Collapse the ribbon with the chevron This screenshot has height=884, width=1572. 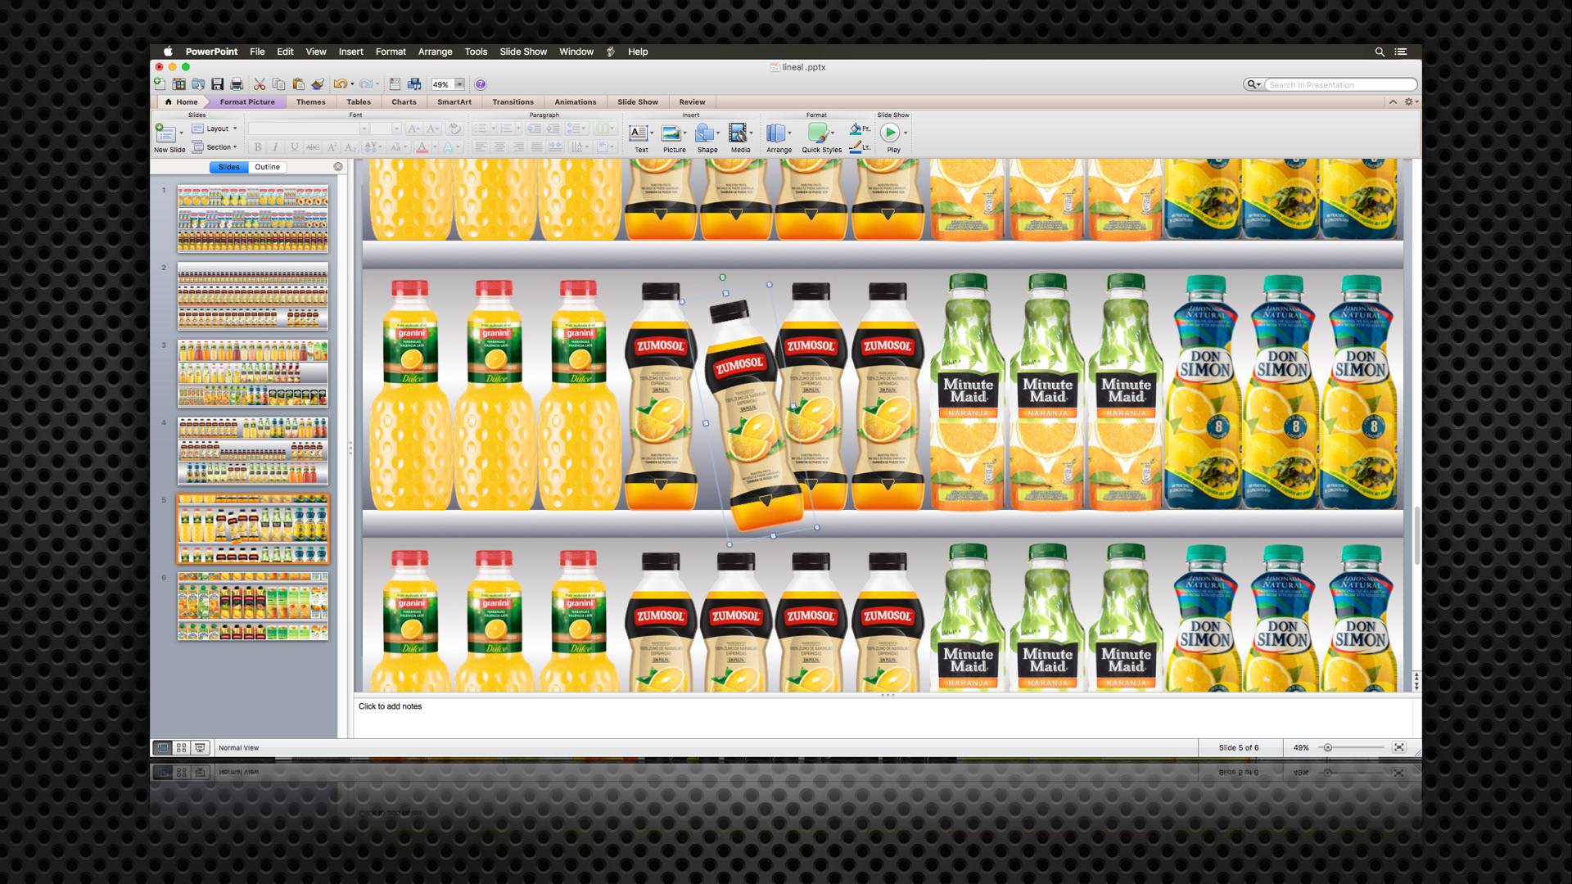point(1393,102)
